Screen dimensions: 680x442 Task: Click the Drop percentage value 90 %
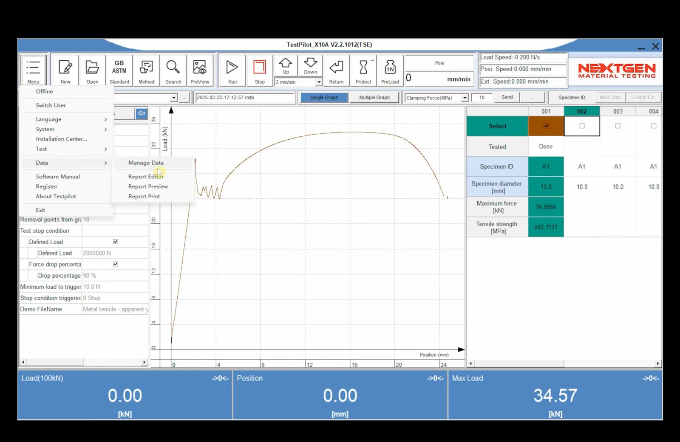(x=115, y=276)
